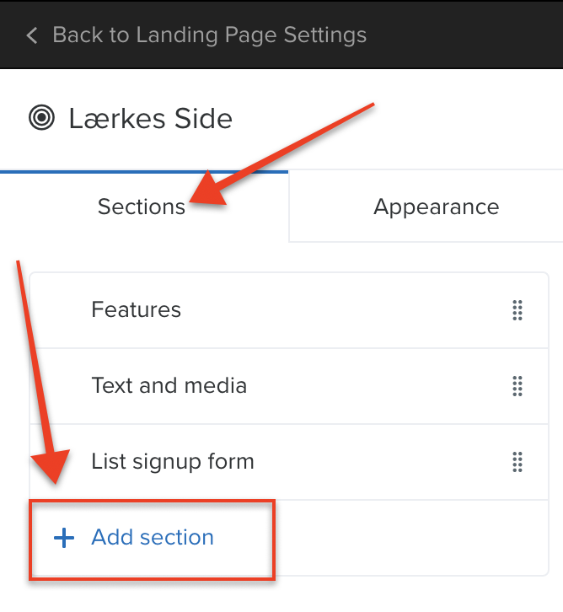This screenshot has height=612, width=563.
Task: Select the Lærkes Side page title
Action: (x=151, y=119)
